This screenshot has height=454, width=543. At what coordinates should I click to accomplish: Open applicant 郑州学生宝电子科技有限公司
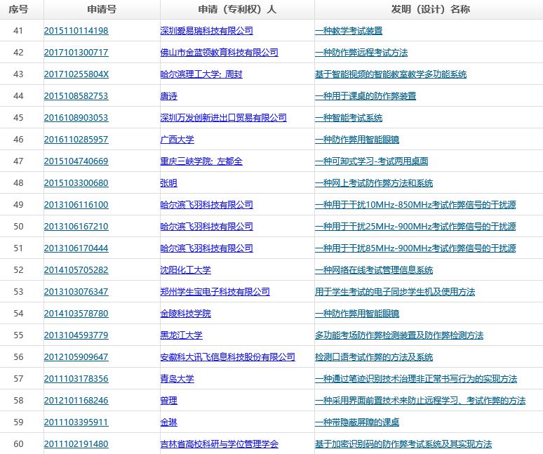(215, 292)
